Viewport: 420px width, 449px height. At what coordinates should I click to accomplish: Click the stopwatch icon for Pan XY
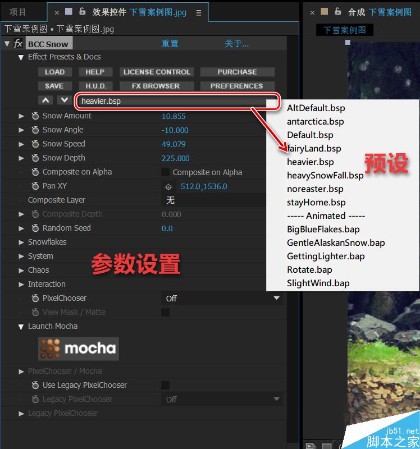[x=35, y=186]
